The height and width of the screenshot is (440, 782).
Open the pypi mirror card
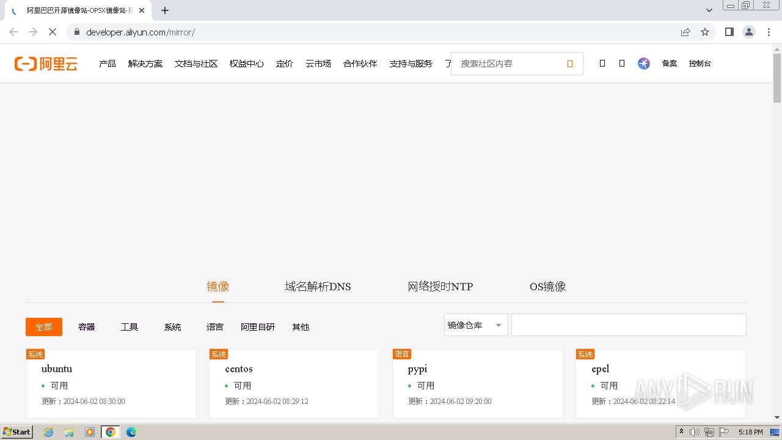click(478, 383)
